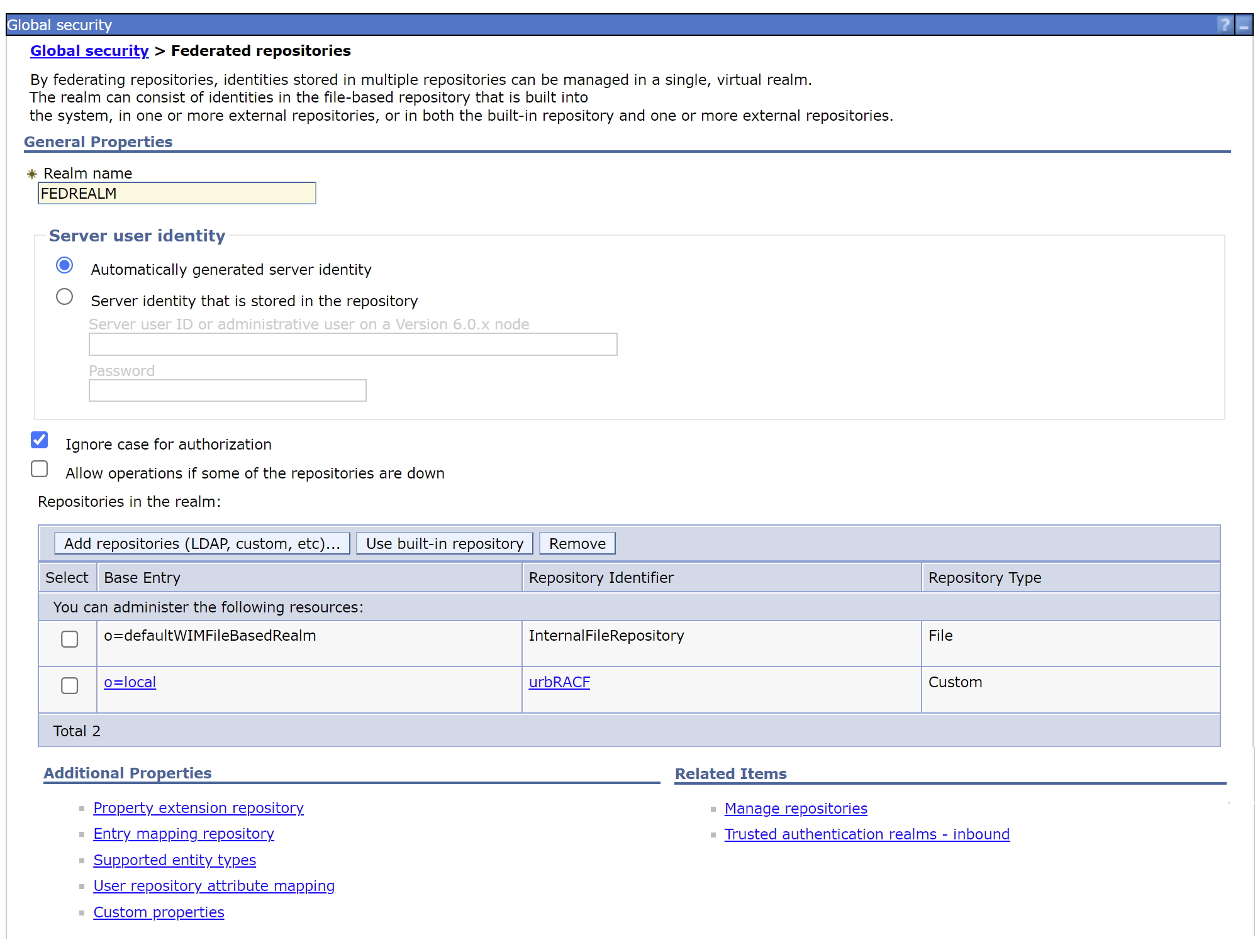
Task: Open 'Supported entity types'
Action: [174, 860]
